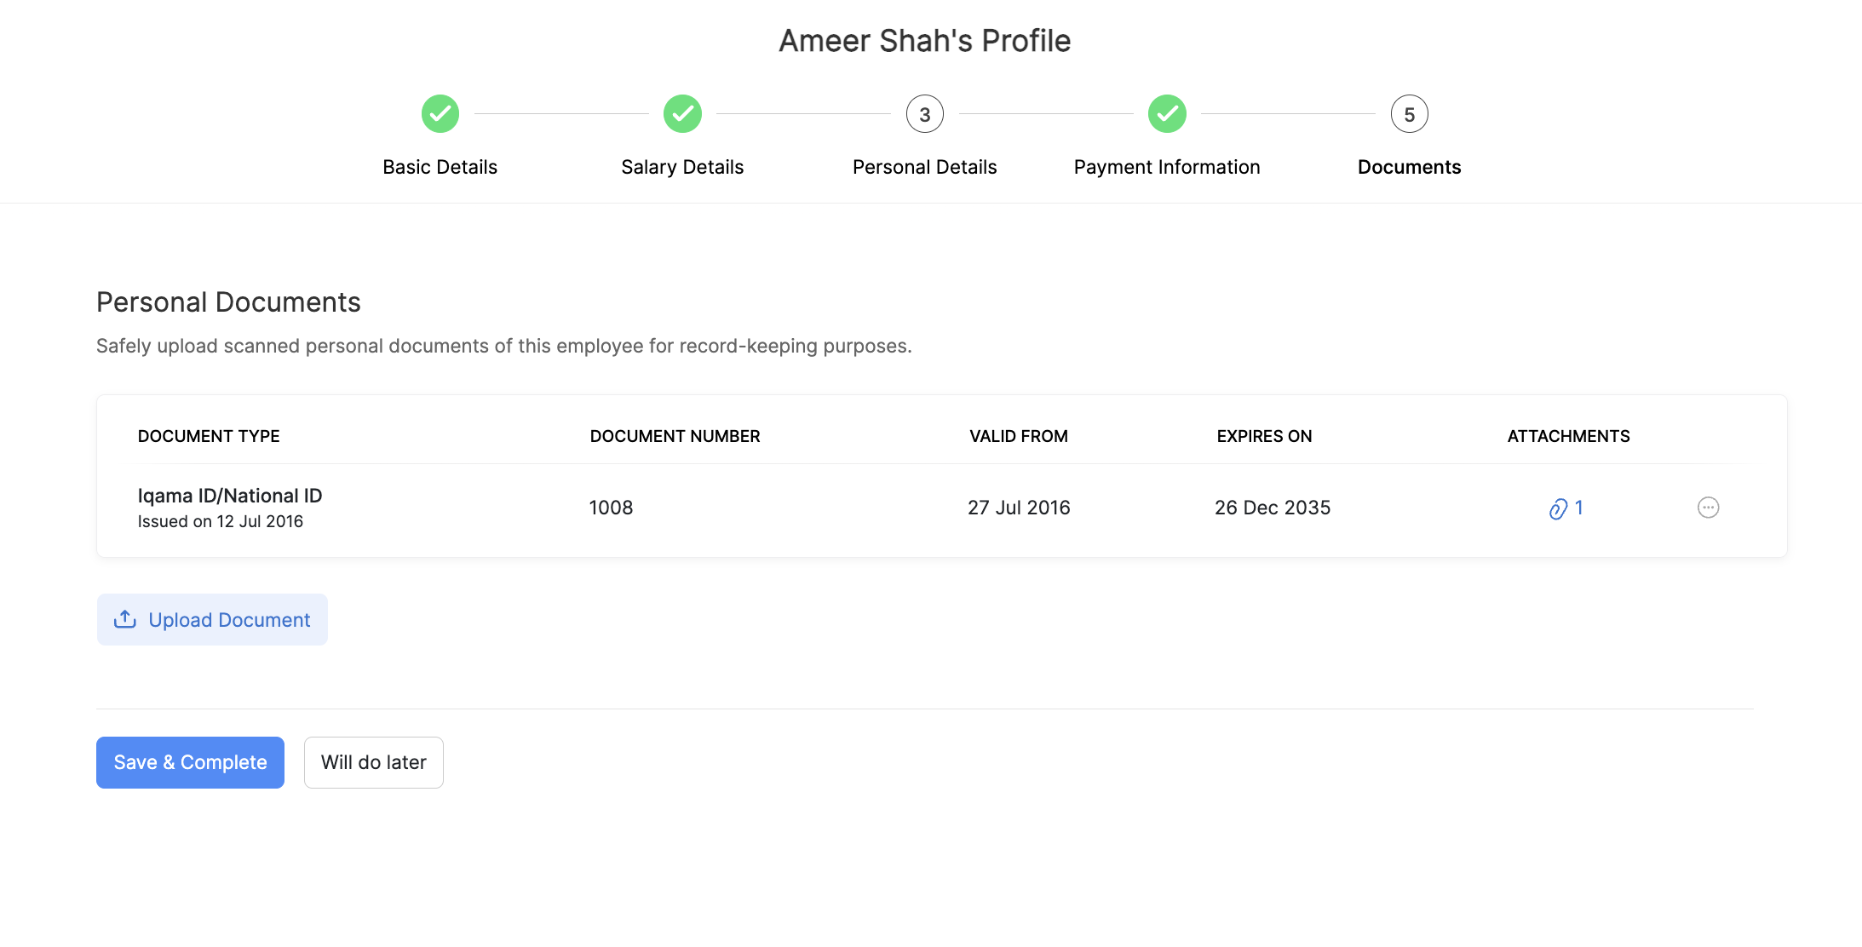
Task: Go back to the Salary Details step
Action: point(681,167)
